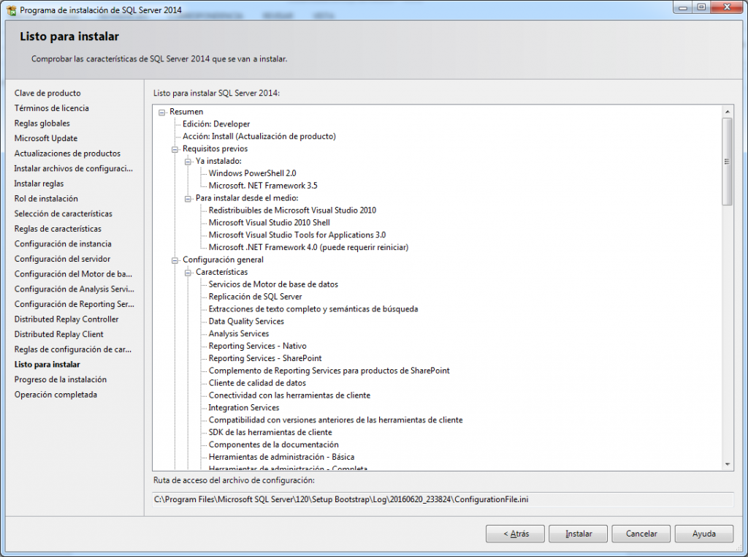Collapse the Ya instalado node
748x557 pixels.
(188, 162)
